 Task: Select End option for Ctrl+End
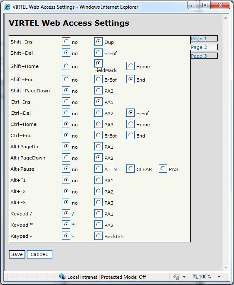[131, 135]
